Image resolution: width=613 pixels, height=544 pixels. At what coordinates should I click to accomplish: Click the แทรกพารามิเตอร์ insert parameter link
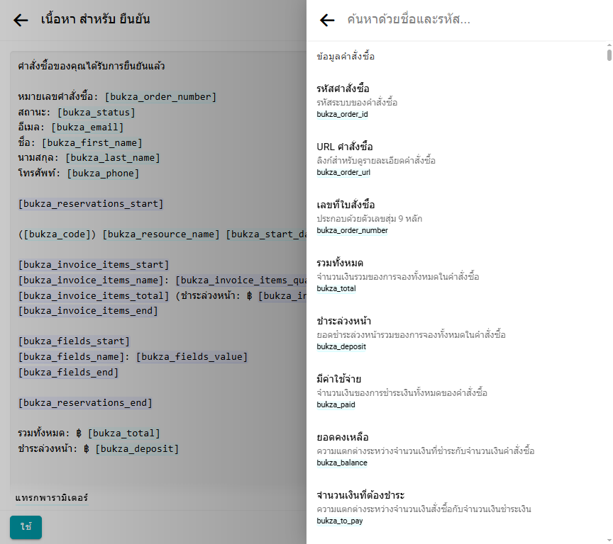52,498
